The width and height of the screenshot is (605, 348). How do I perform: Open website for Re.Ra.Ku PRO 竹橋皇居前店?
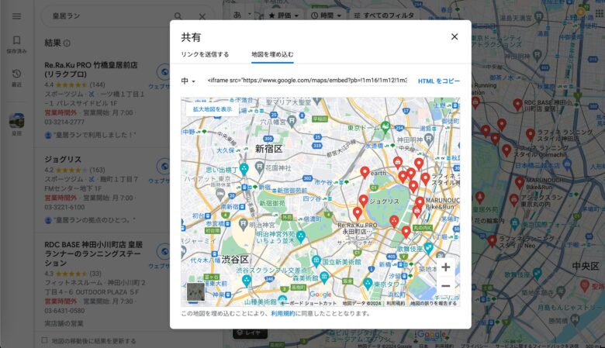(164, 72)
